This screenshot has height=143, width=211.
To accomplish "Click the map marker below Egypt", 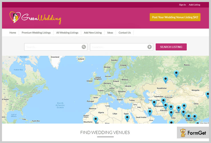I will coord(127,118).
